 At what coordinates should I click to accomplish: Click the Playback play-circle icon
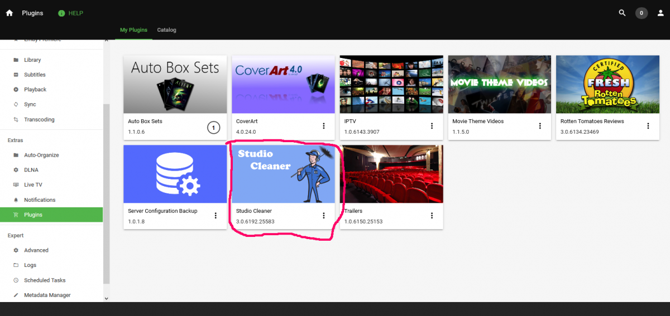[x=16, y=89]
